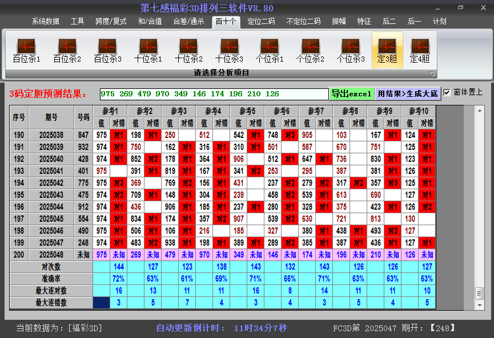Click the 未知 号码 cell in row 200
This screenshot has width=494, height=338.
coord(83,255)
